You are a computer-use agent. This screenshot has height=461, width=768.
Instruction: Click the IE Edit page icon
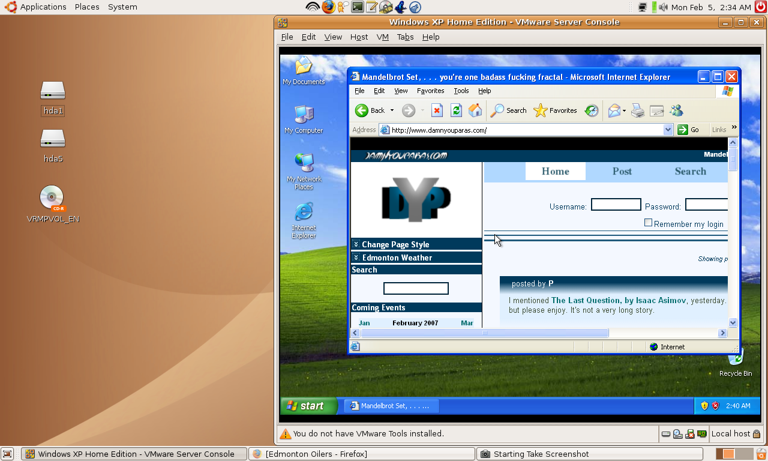[x=657, y=110]
